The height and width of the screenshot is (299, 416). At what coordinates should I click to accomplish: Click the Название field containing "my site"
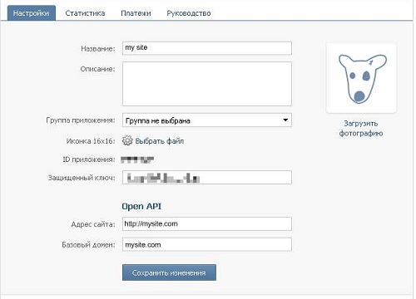[x=207, y=48]
